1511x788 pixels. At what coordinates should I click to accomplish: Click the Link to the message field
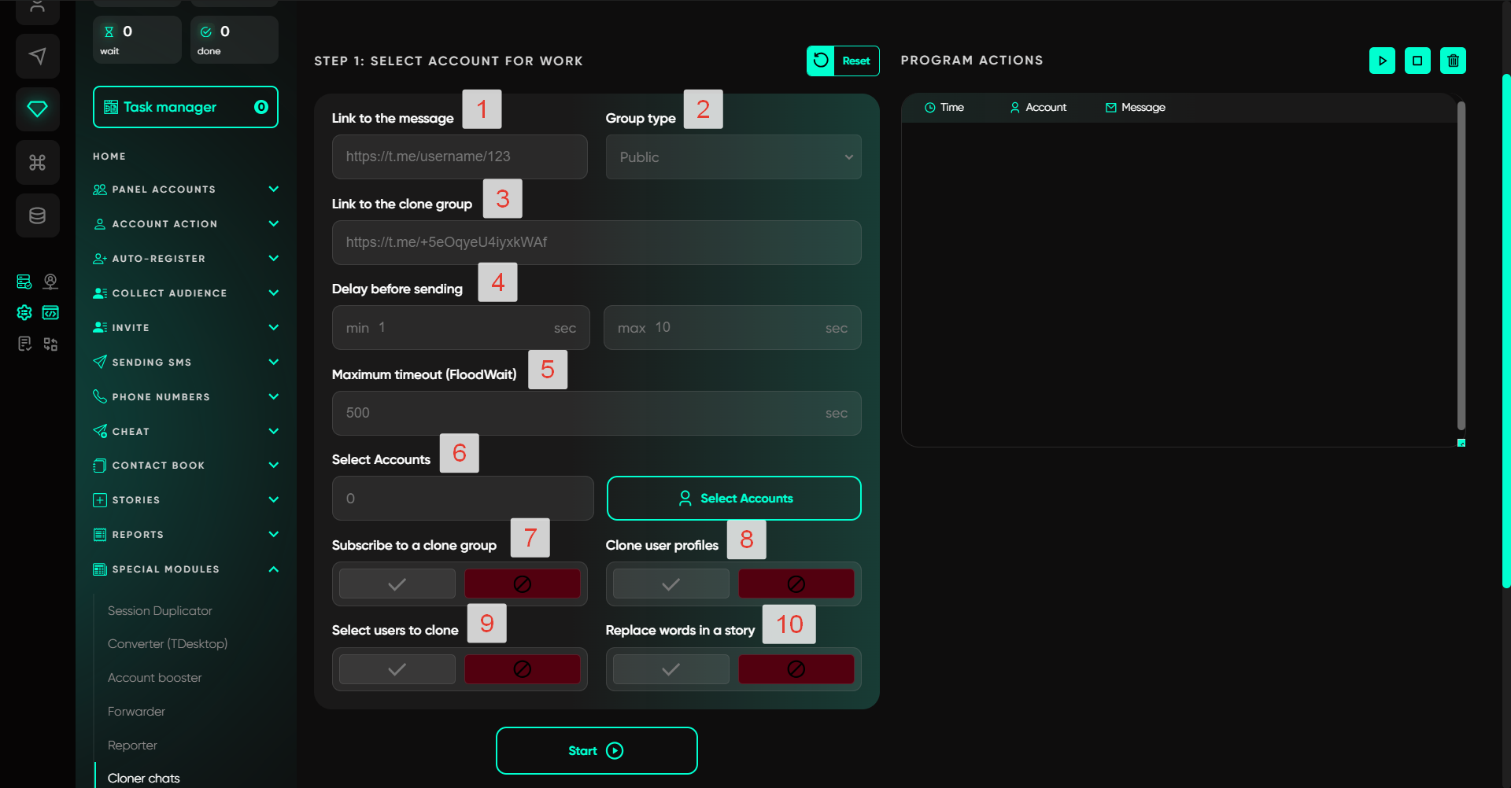[459, 157]
